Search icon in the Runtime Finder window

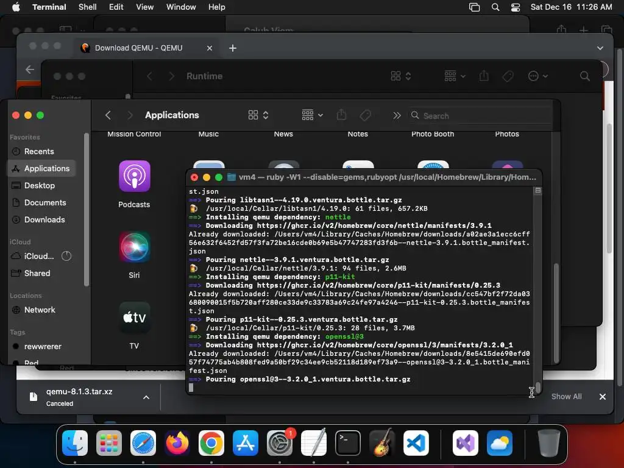pos(584,76)
